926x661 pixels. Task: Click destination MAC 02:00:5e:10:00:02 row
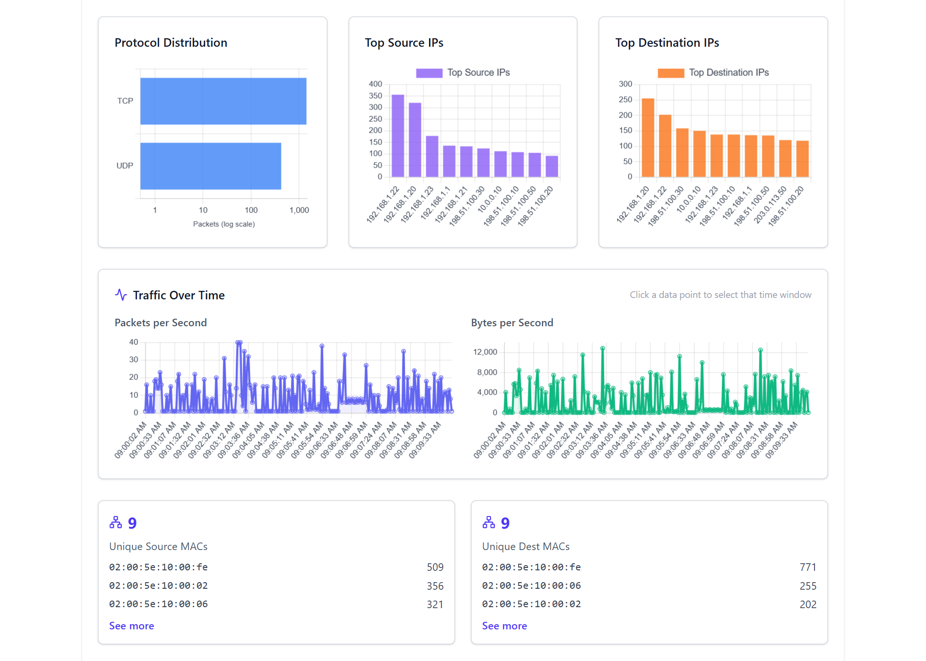point(649,604)
